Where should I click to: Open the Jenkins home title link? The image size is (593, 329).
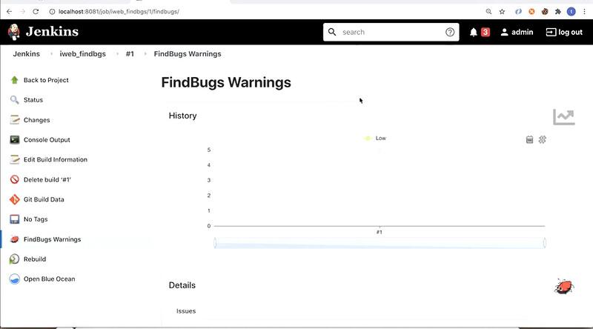coord(52,32)
